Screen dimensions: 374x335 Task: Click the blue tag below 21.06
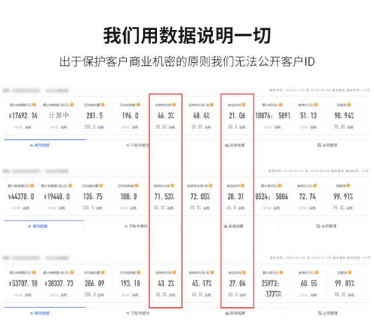click(x=242, y=127)
